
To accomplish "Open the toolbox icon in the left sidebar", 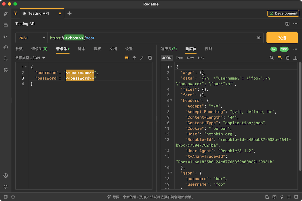I will pyautogui.click(x=5, y=70).
